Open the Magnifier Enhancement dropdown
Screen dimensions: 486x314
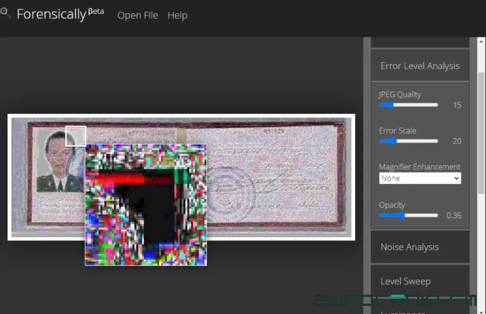coord(420,178)
